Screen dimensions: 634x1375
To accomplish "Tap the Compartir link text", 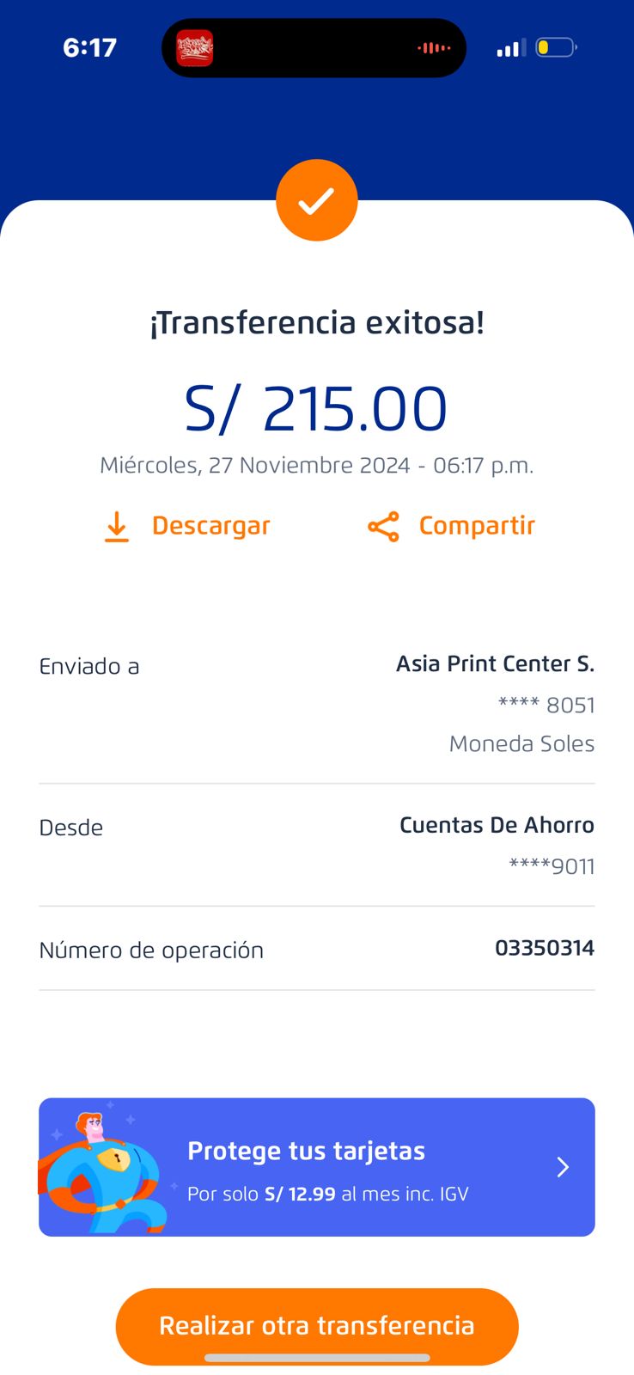I will pyautogui.click(x=477, y=526).
